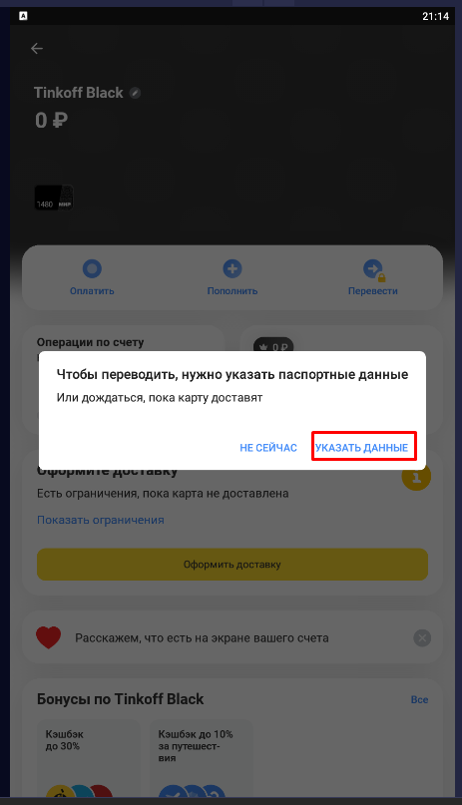Viewport: 462px width, 805px height.
Task: Edit the Tinkoff Black account name pencil
Action: (135, 93)
